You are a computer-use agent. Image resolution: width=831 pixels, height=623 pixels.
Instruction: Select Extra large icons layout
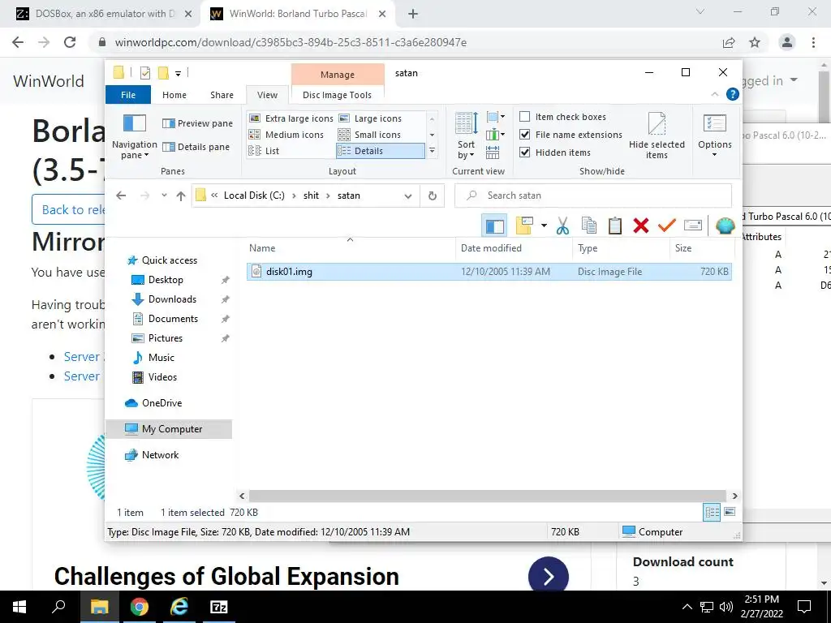click(291, 118)
